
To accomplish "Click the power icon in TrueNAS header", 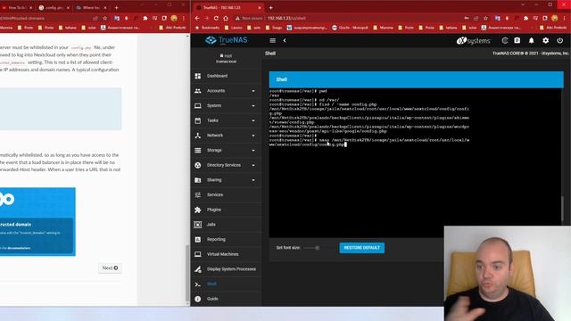I will (559, 40).
